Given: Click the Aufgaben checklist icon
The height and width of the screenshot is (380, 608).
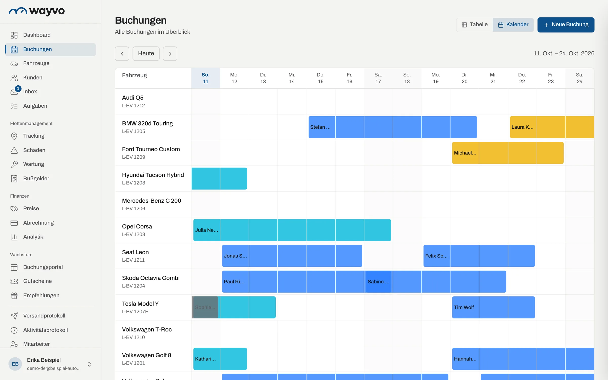Looking at the screenshot, I should (14, 106).
